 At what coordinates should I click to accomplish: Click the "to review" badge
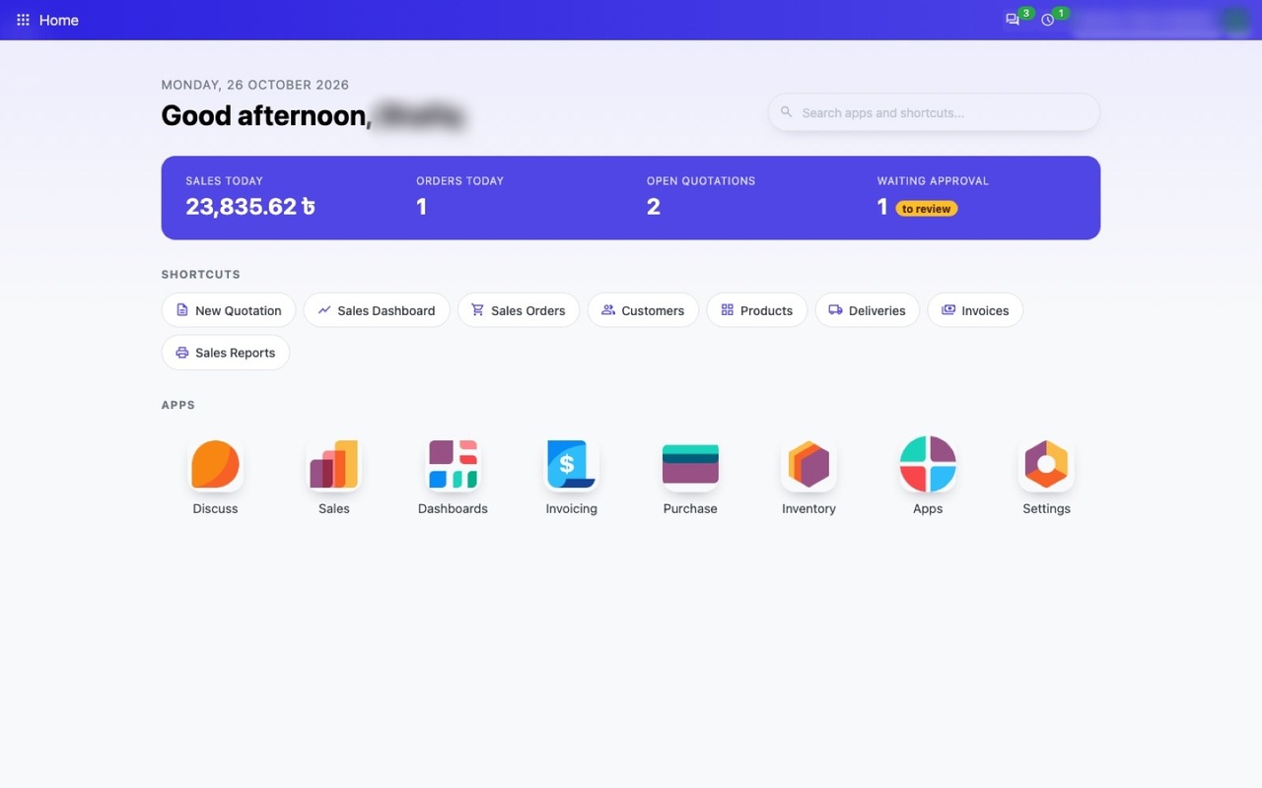[927, 209]
